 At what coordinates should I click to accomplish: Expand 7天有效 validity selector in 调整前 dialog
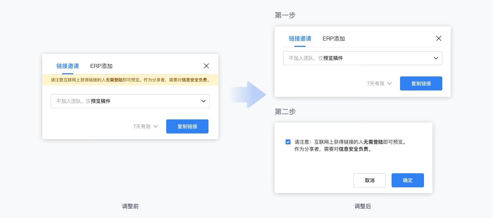point(145,126)
